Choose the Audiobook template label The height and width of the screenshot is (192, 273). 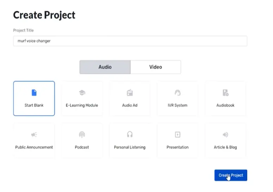(x=225, y=105)
